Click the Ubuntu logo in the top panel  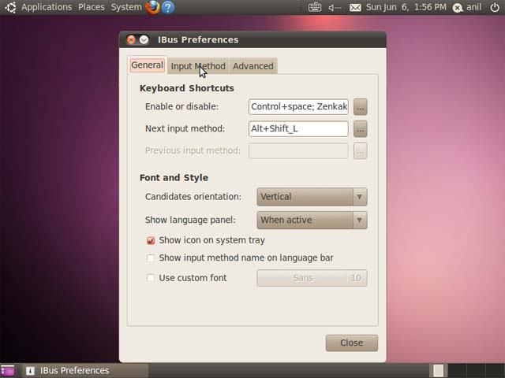(x=10, y=7)
